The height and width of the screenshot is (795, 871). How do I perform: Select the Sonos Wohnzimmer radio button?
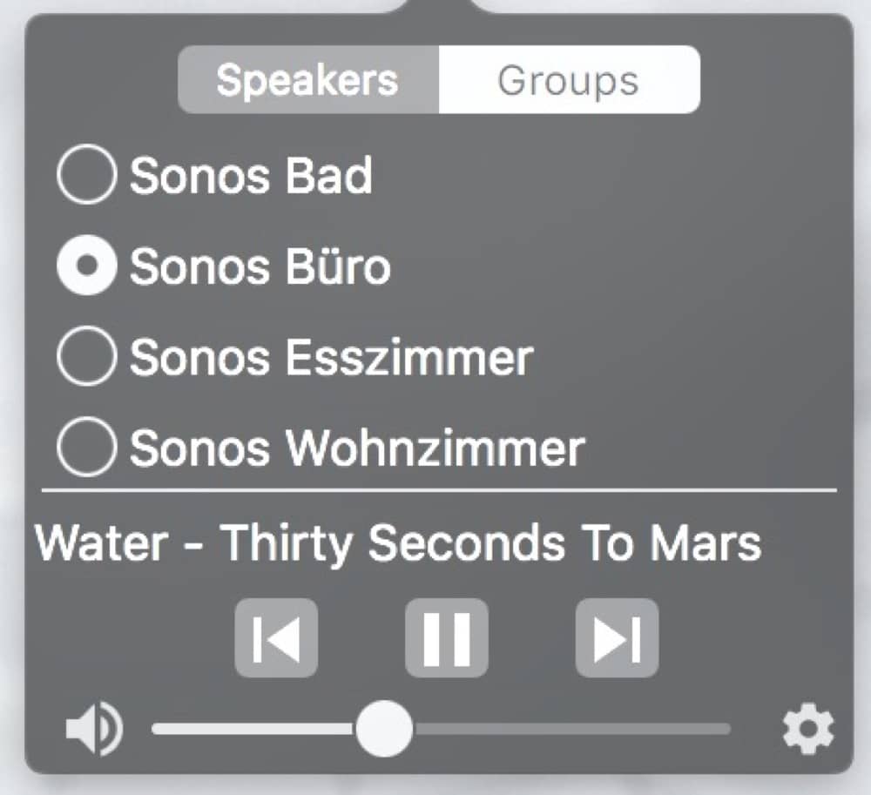tap(86, 447)
